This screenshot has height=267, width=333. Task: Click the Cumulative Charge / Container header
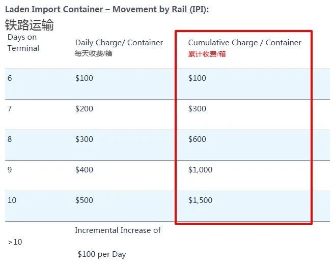(244, 43)
